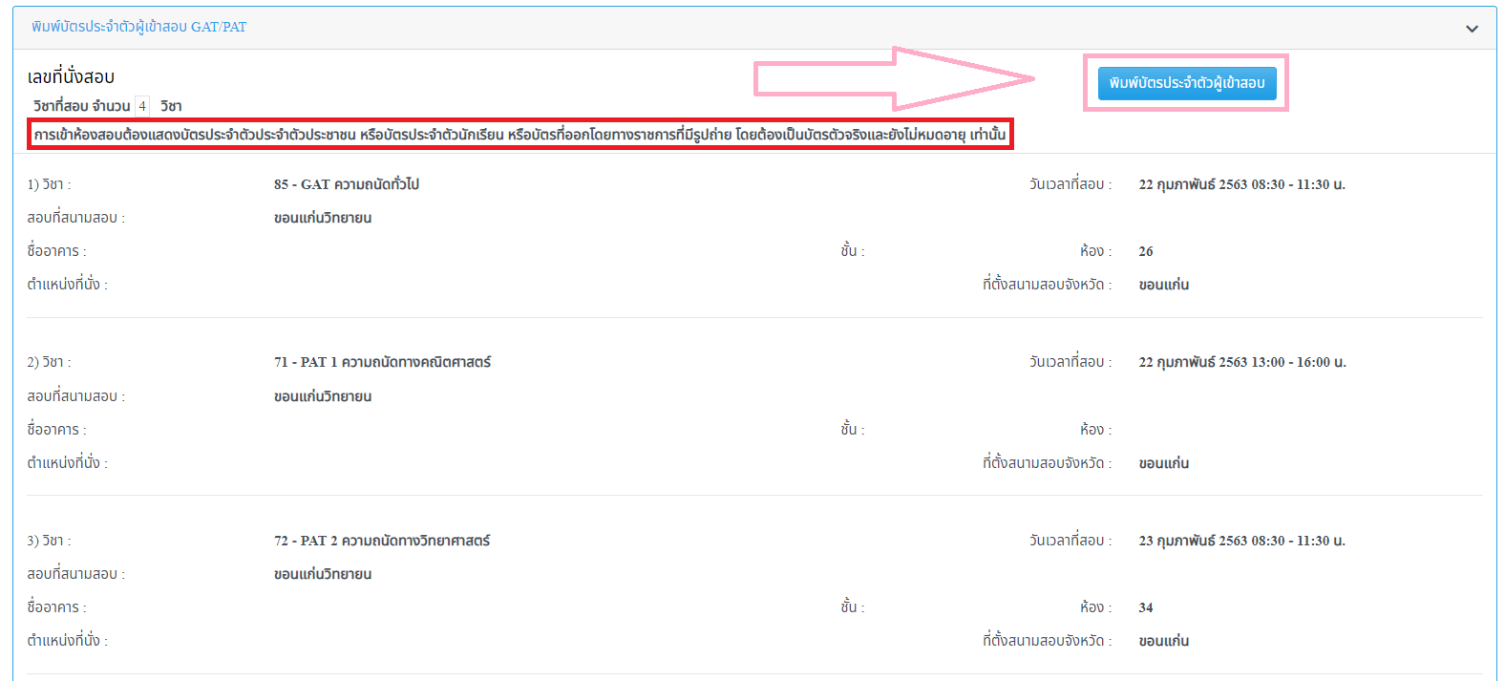Click exam venue 'ขอนแก่นวิทยายน' under the GAT subject
Screen dimensions: 1505x681
tap(323, 218)
